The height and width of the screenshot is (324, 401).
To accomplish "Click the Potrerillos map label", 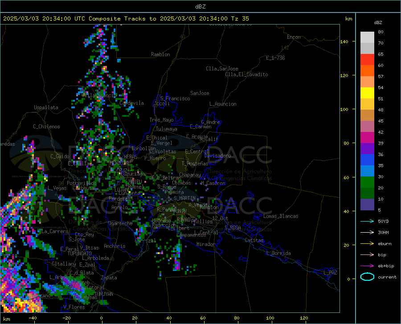I will tap(82, 183).
